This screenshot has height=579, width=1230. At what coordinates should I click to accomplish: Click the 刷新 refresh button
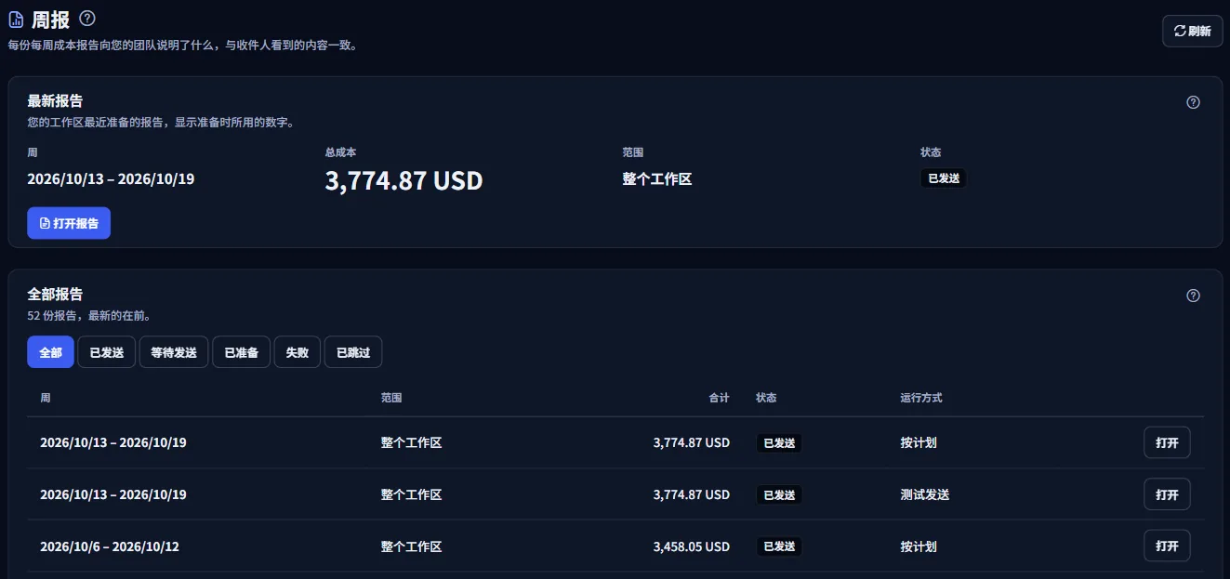tap(1192, 31)
